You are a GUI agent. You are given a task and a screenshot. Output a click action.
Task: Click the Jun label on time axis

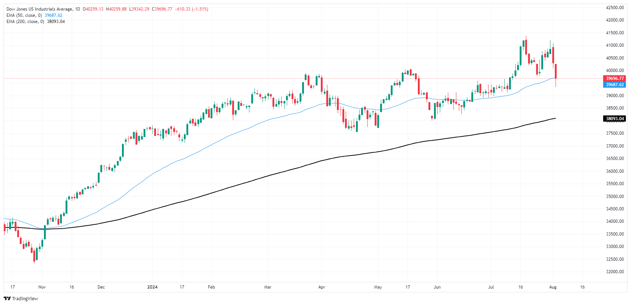437,287
